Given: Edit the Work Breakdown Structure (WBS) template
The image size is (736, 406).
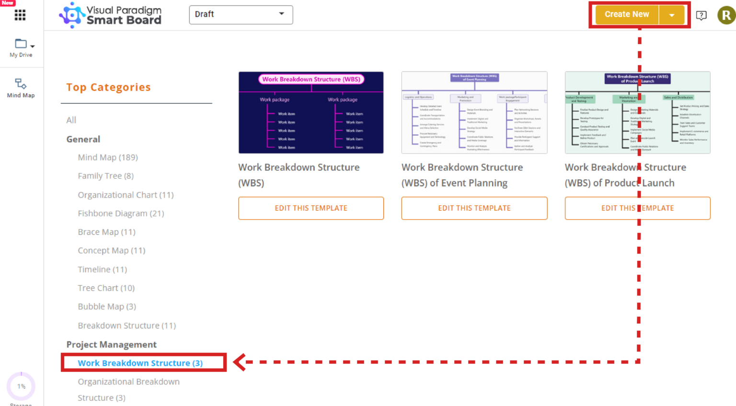Looking at the screenshot, I should click(311, 208).
